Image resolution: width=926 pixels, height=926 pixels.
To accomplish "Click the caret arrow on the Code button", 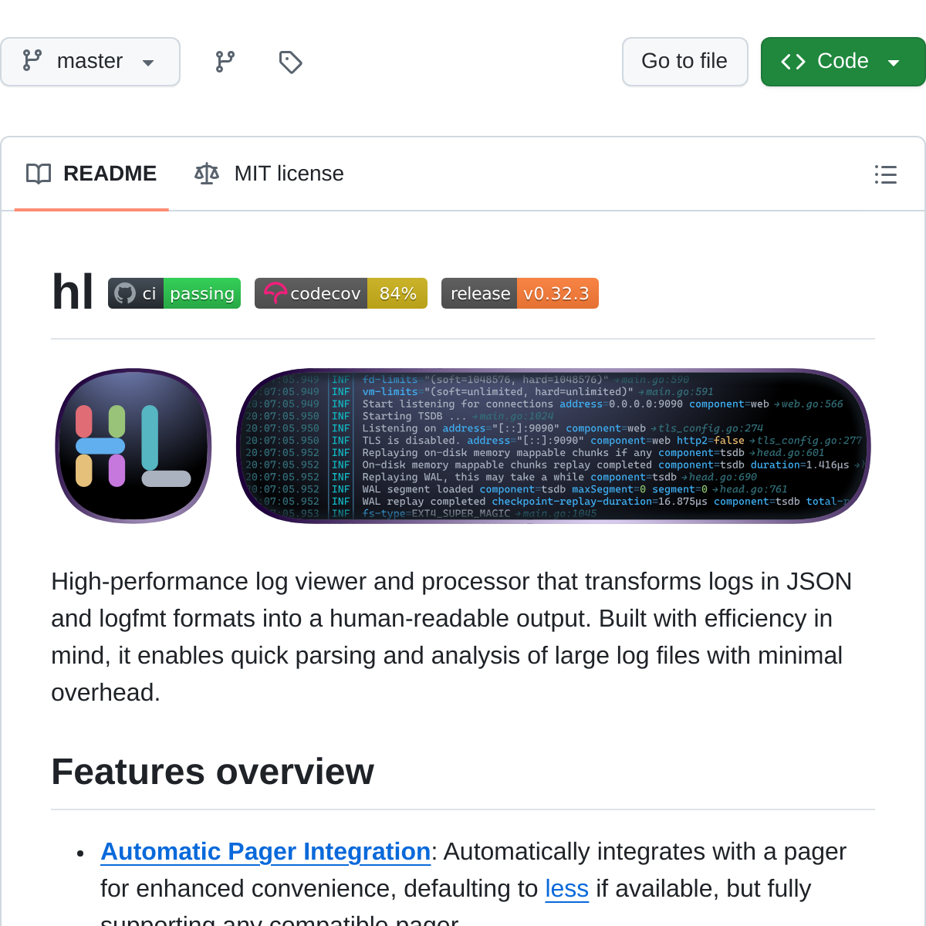I will click(894, 63).
